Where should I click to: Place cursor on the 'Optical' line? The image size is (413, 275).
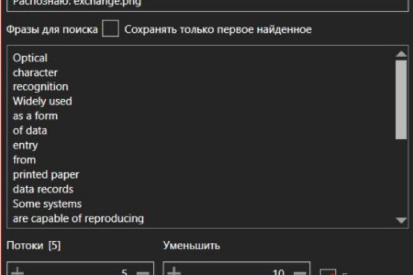point(30,58)
